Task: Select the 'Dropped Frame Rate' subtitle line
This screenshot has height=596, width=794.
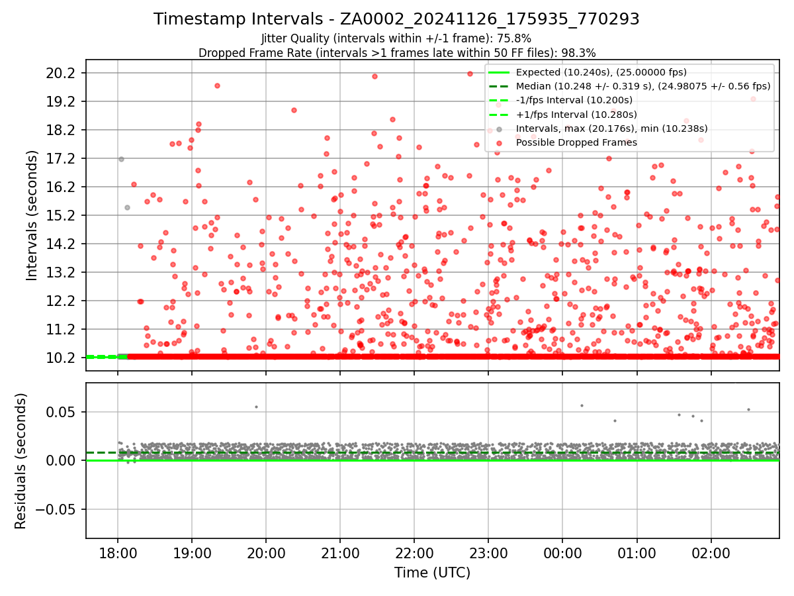Action: point(397,52)
